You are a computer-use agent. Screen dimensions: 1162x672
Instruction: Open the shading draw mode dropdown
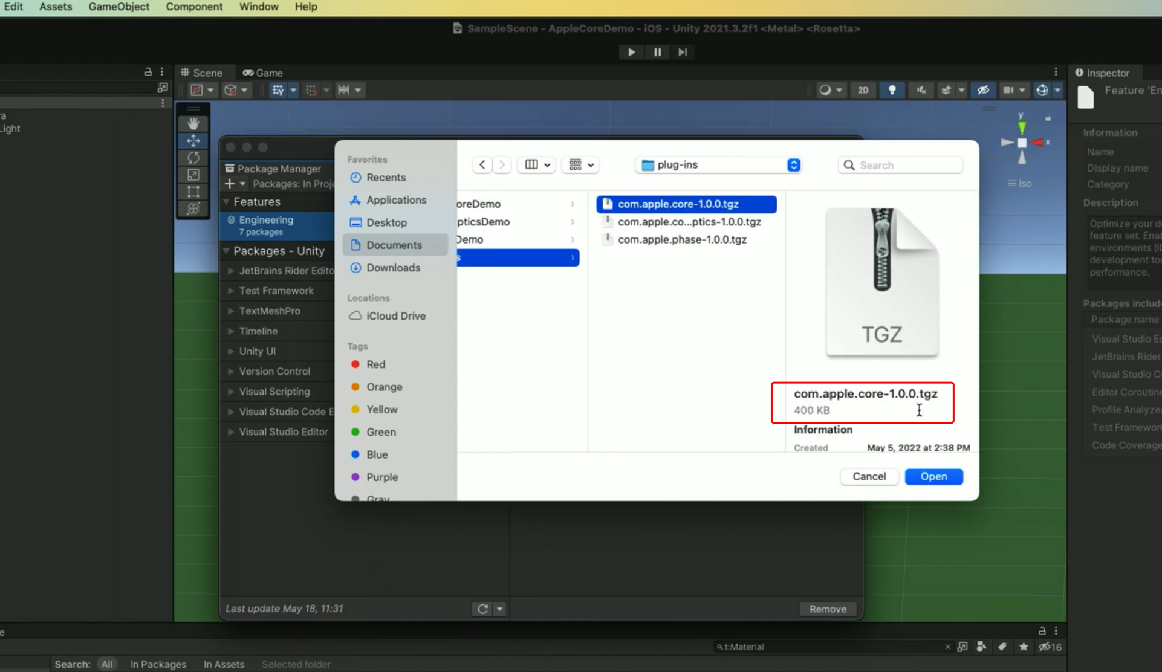pos(831,90)
